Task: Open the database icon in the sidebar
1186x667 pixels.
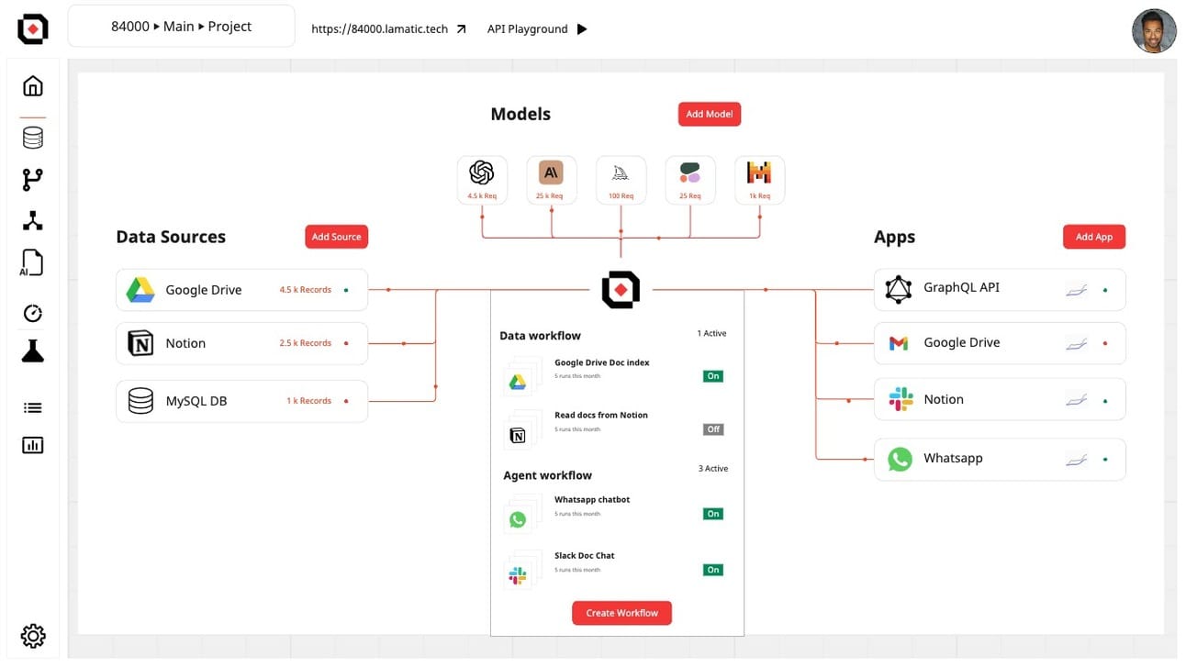Action: 33,138
